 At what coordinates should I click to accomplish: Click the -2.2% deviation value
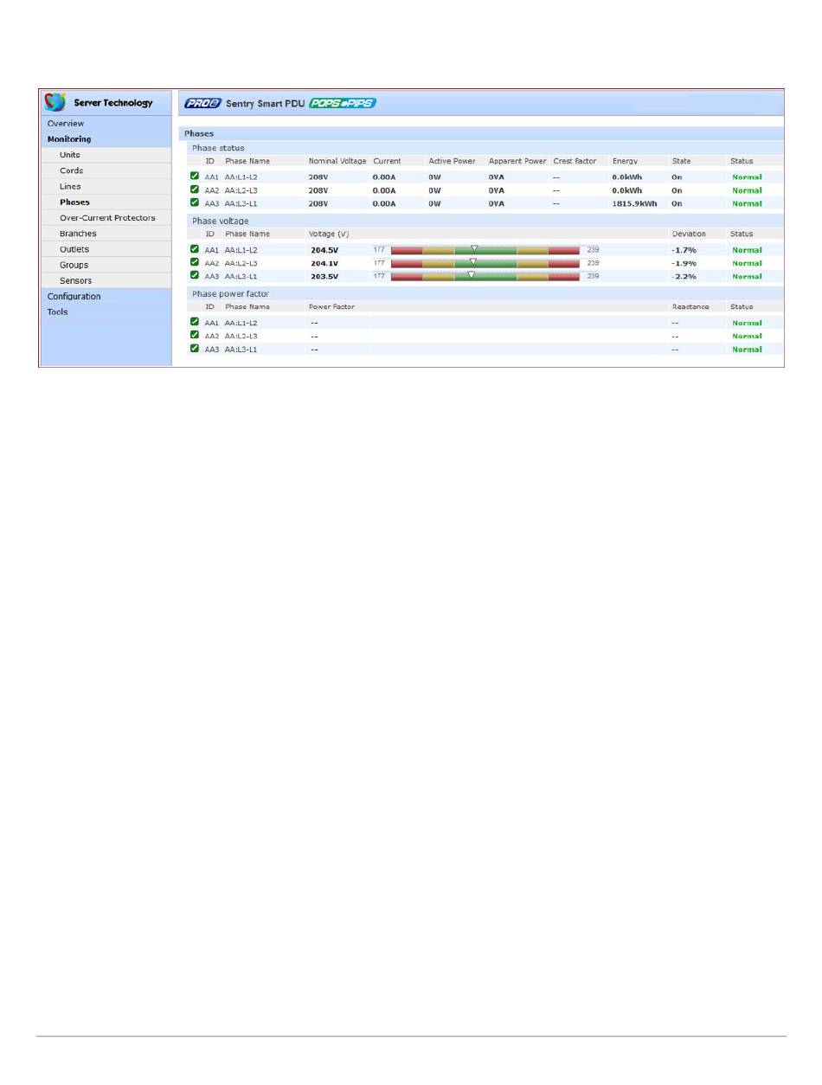[x=684, y=277]
